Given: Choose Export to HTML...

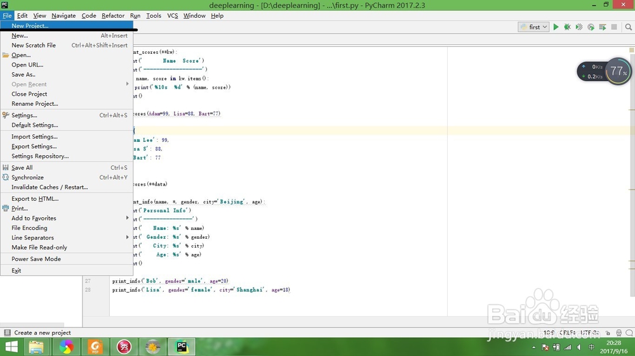Looking at the screenshot, I should (x=67, y=198).
